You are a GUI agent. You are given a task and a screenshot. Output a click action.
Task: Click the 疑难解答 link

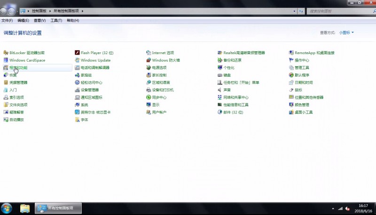(16, 112)
